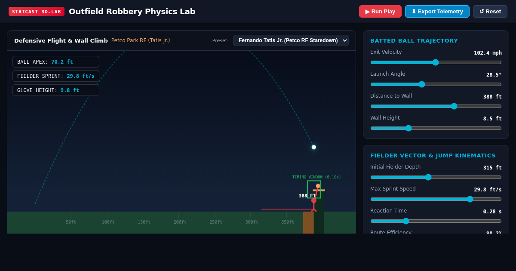Click the Launch Angle value 28.5°
The width and height of the screenshot is (516, 271).
(x=494, y=75)
